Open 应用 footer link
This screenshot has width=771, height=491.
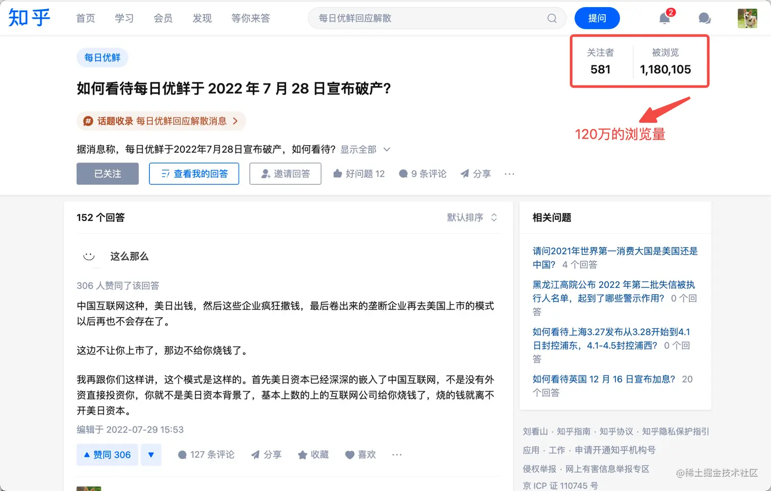pos(531,450)
